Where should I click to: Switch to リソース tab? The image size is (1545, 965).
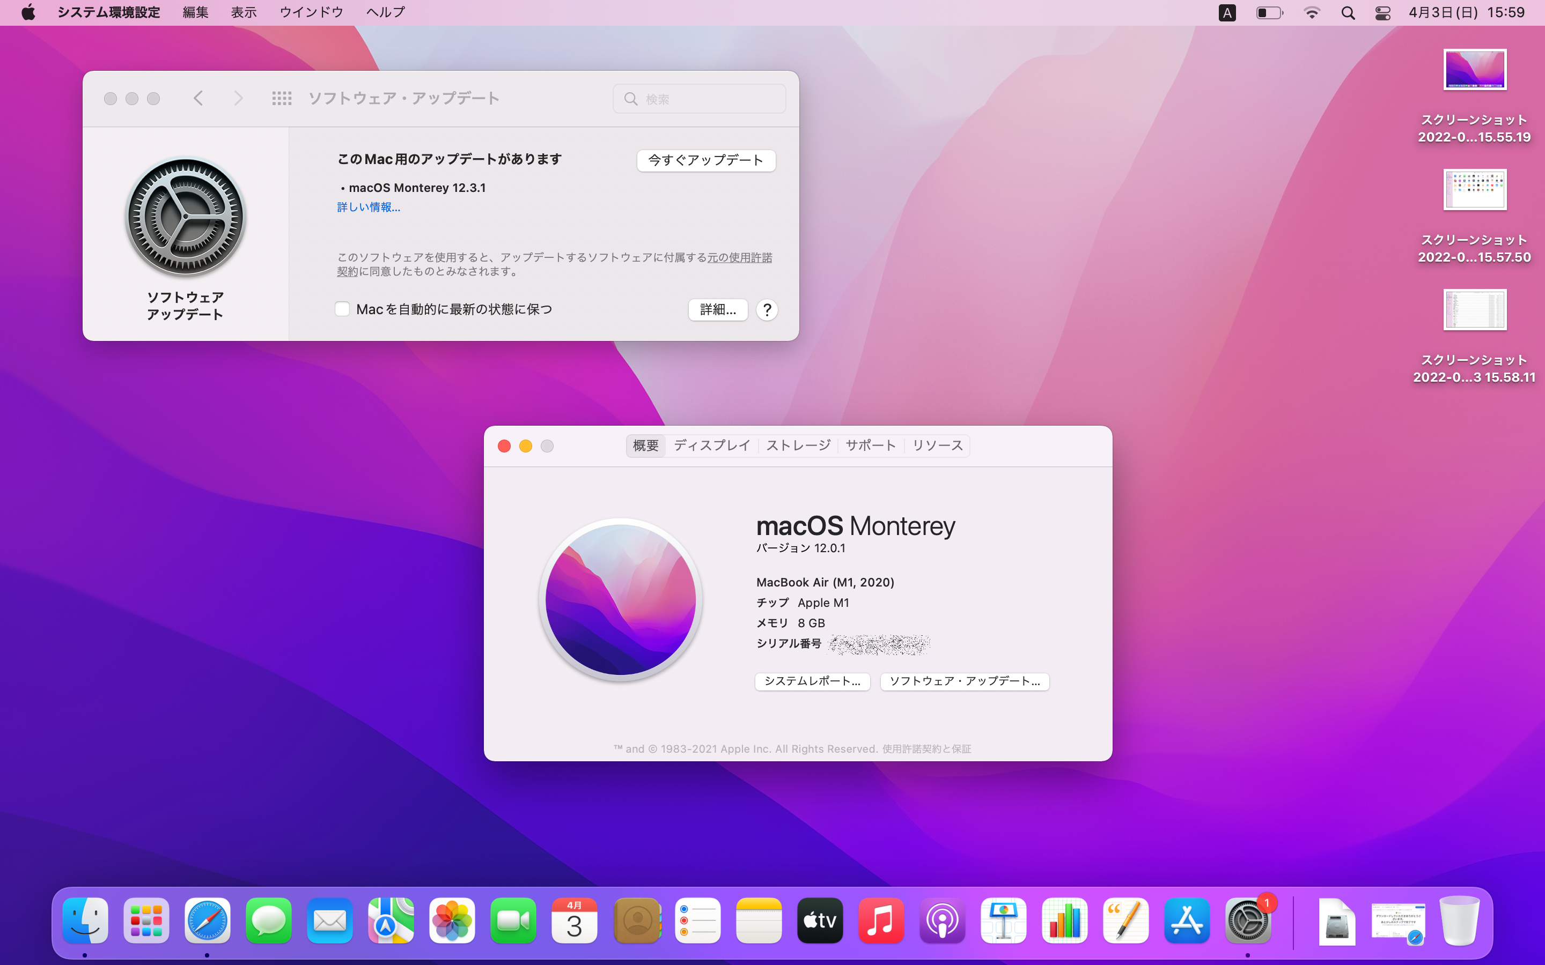[937, 446]
